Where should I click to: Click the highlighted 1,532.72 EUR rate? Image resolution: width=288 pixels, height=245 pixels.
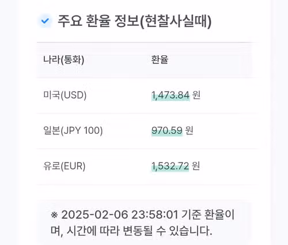(x=170, y=166)
